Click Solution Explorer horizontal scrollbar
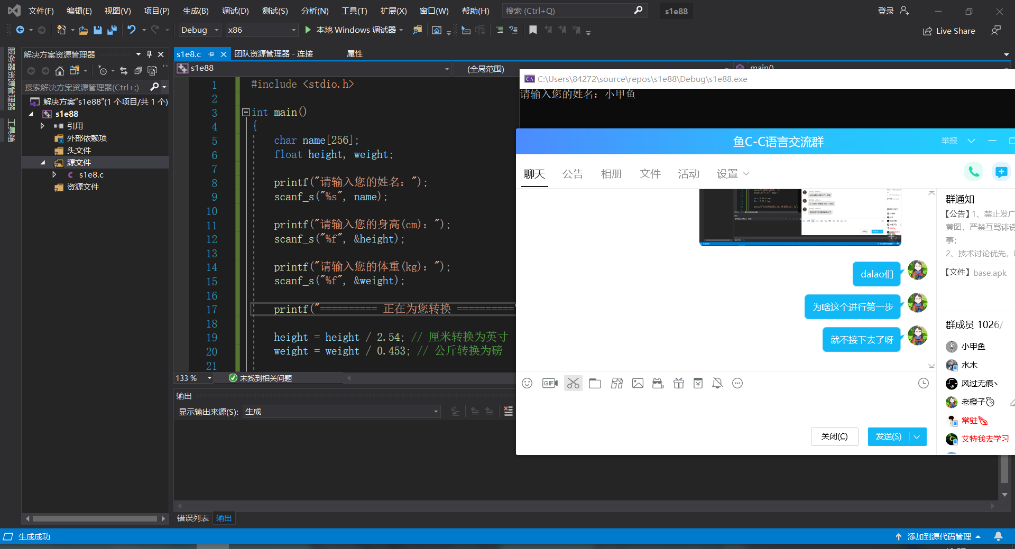This screenshot has height=549, width=1015. pyautogui.click(x=95, y=518)
